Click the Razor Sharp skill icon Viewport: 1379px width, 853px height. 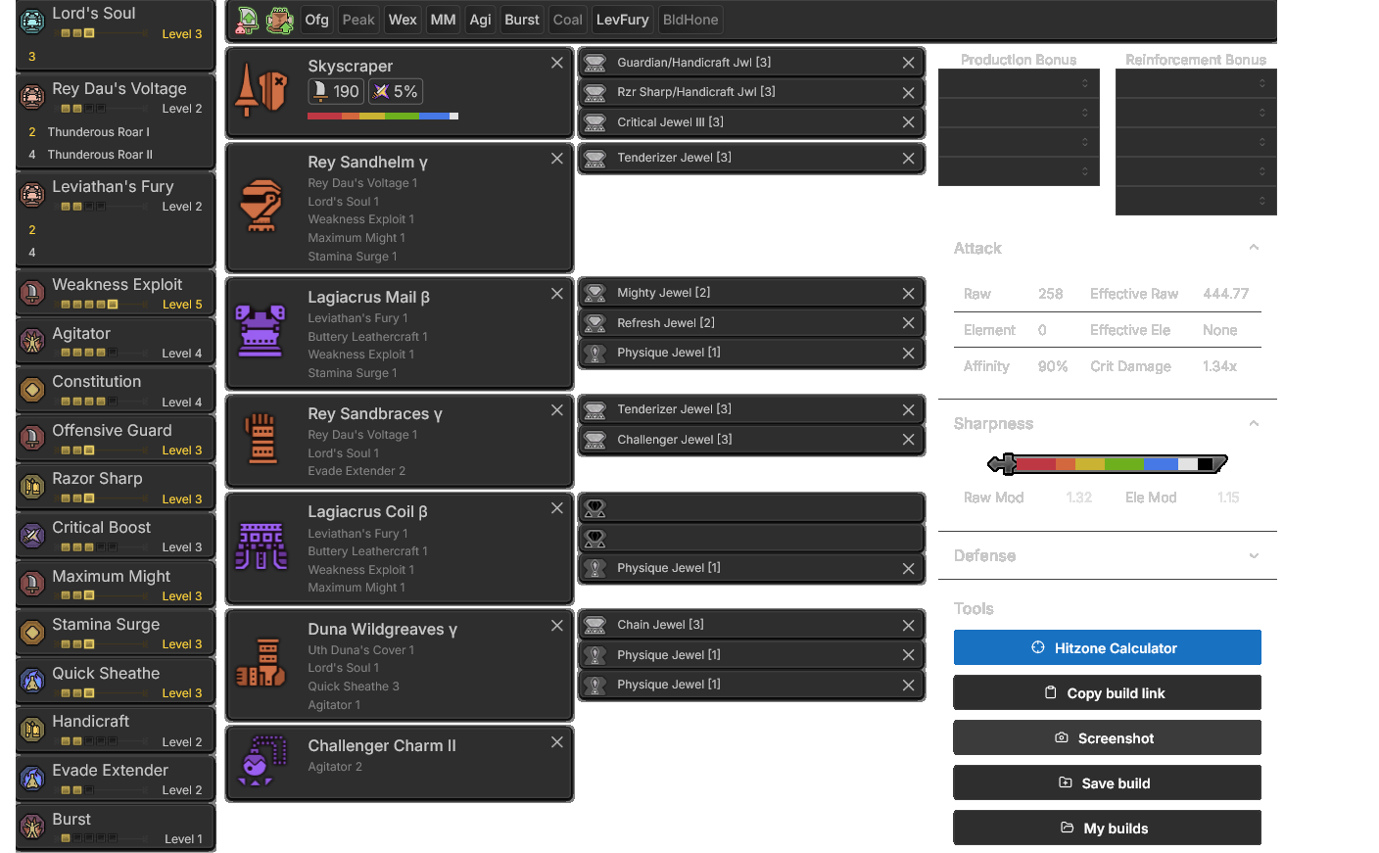point(32,486)
